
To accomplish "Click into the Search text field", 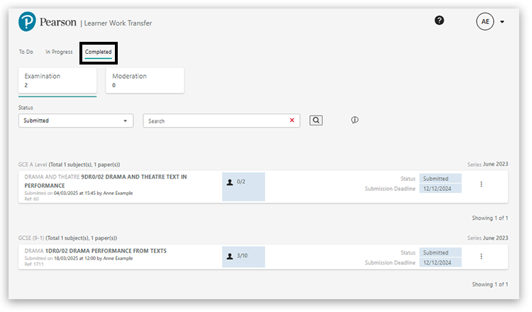I will [213, 121].
